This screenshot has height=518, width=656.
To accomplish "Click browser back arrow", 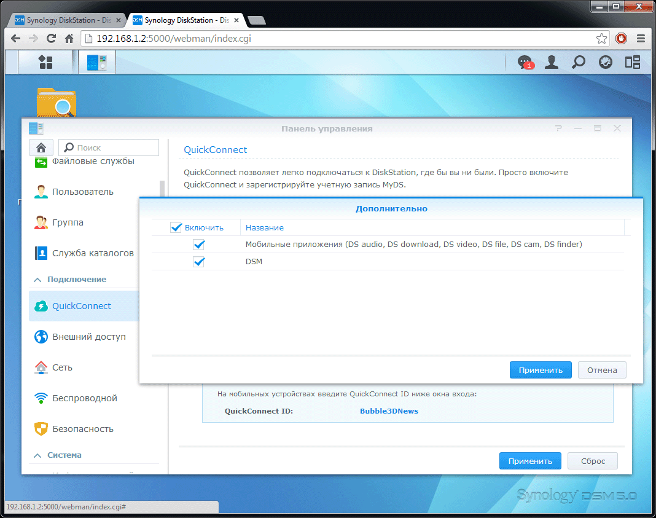I will 15,39.
